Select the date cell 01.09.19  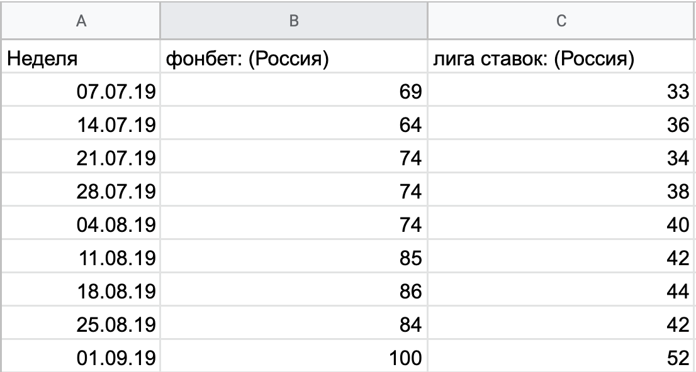[x=80, y=359]
